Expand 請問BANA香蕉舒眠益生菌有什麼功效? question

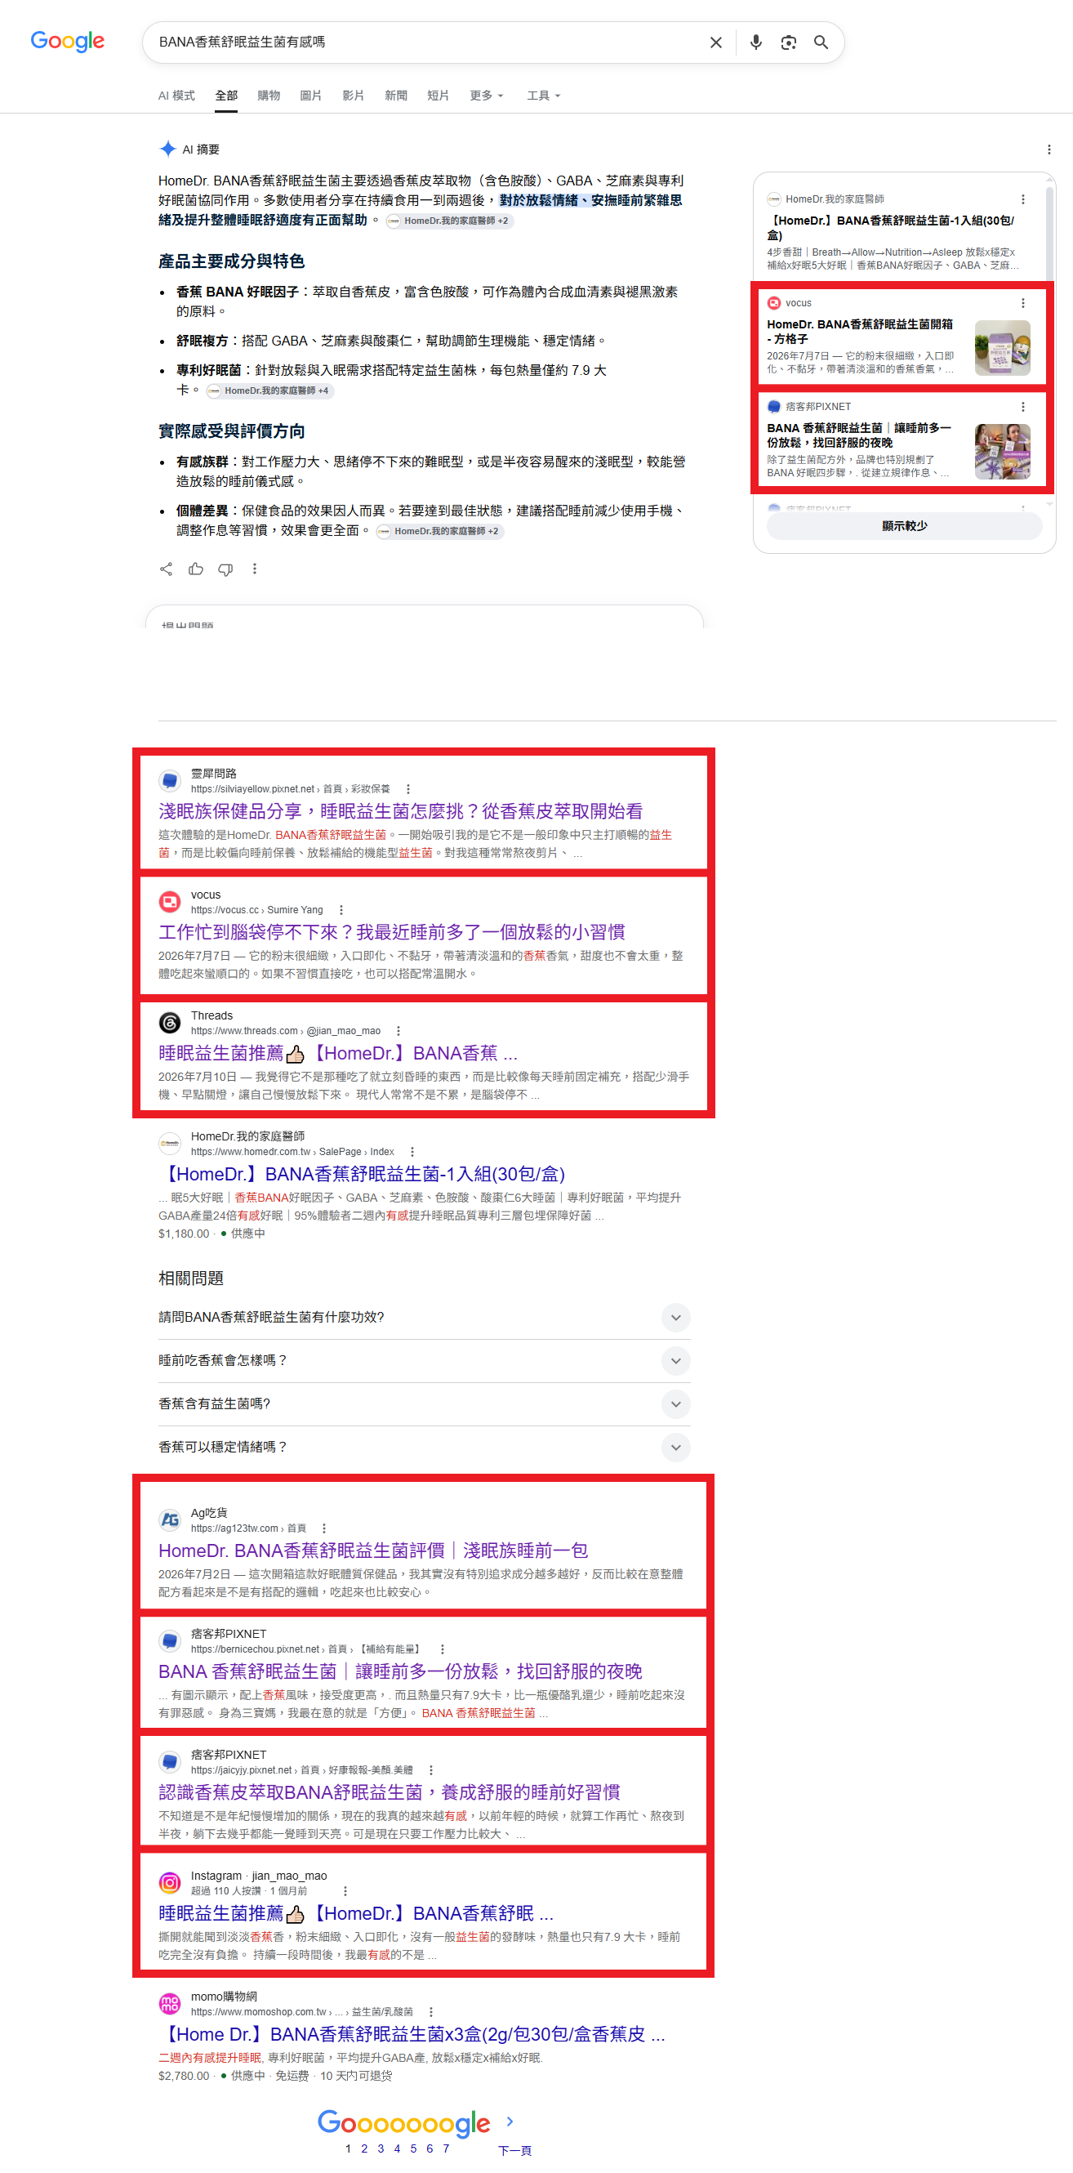pyautogui.click(x=425, y=1318)
